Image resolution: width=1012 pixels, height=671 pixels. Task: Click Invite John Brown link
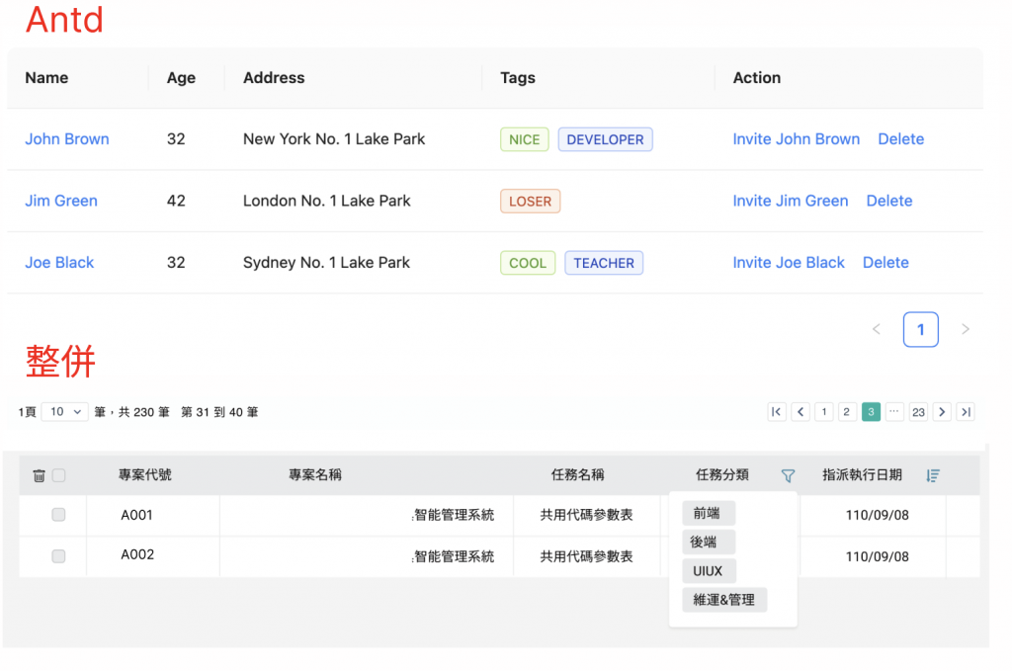point(796,139)
